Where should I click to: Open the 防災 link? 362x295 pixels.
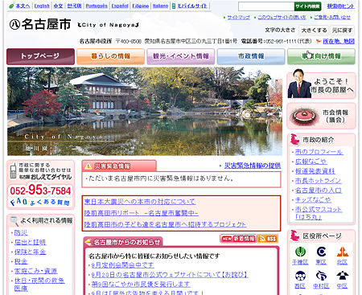(21, 232)
